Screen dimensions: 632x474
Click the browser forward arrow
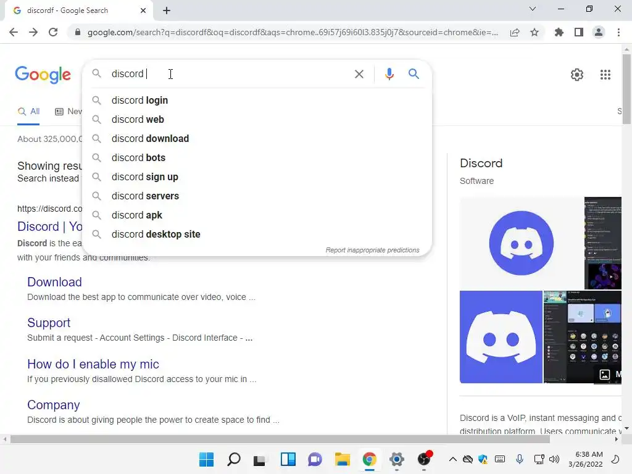tap(33, 32)
